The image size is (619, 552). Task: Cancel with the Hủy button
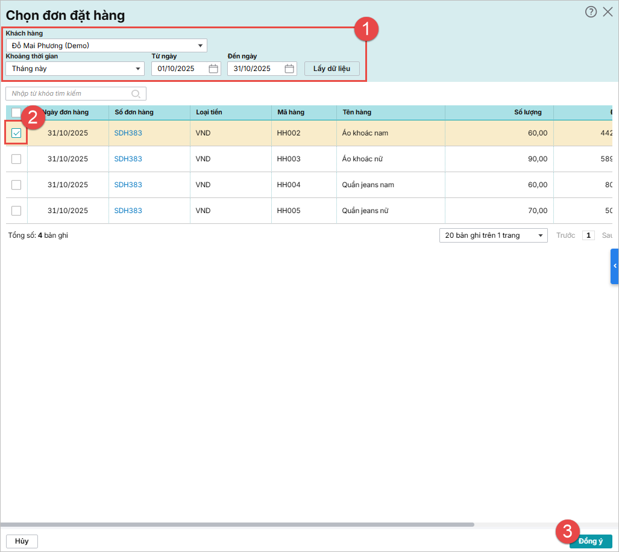22,541
